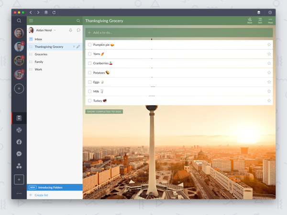Star the Potatoes to-do
The height and width of the screenshot is (215, 287).
[269, 73]
